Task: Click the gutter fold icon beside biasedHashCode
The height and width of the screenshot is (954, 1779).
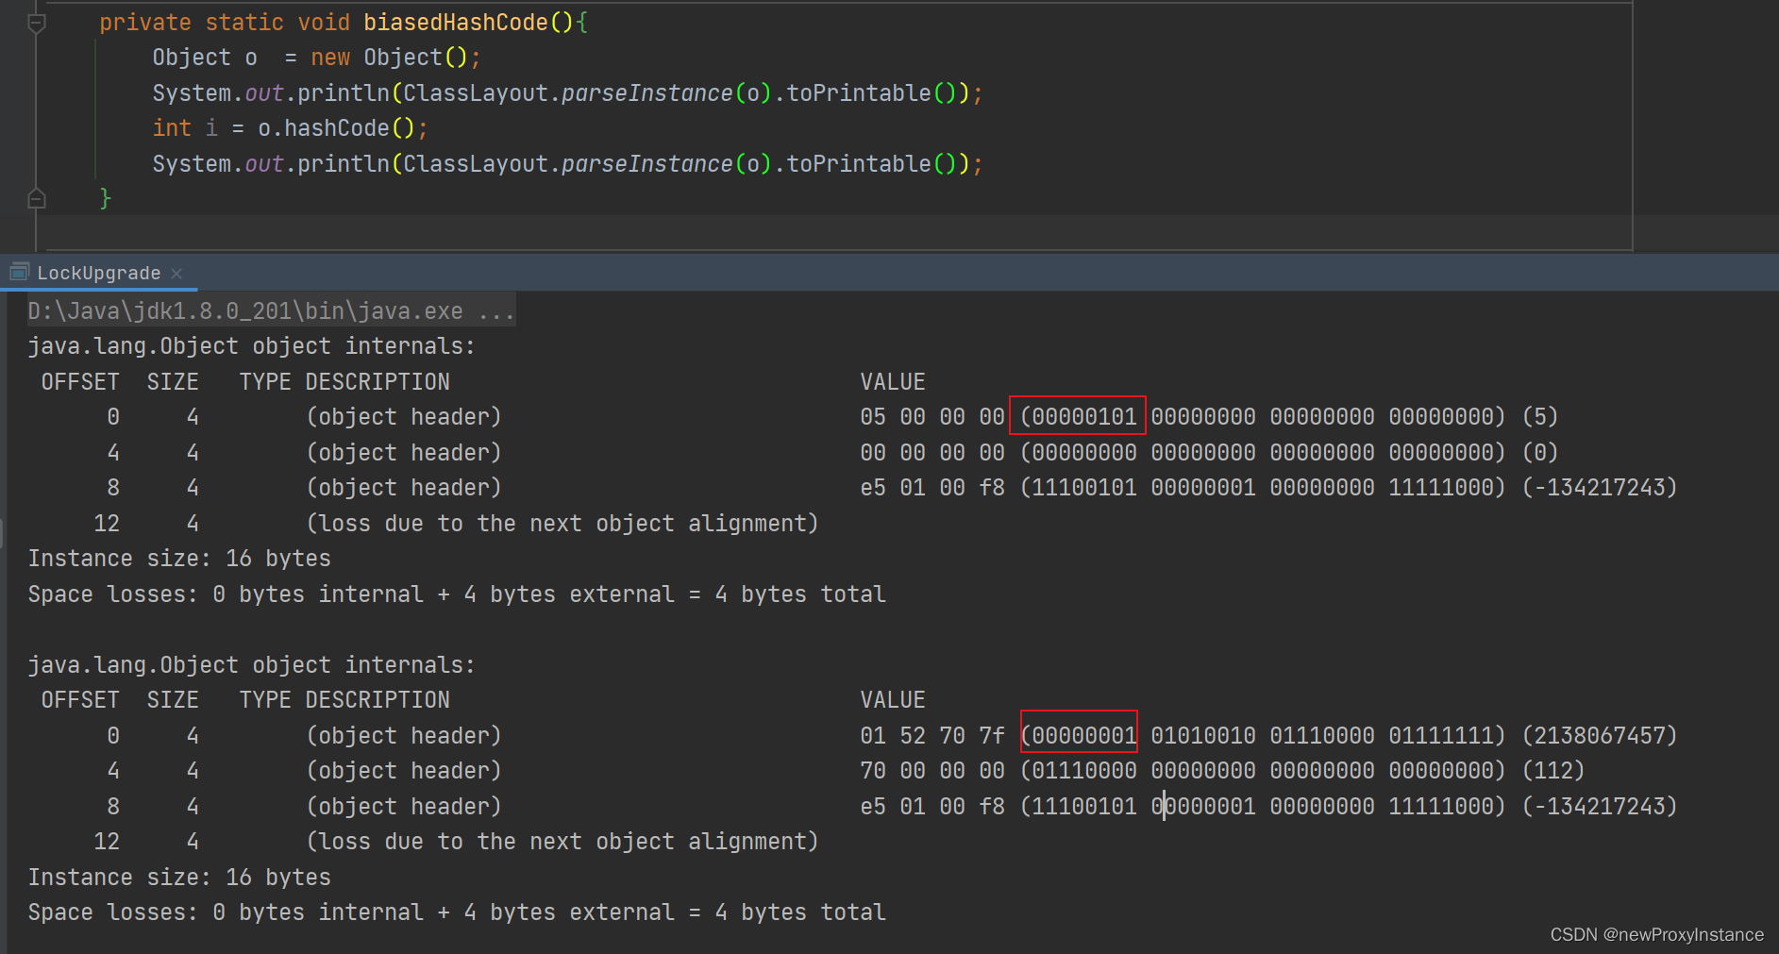Action: [x=36, y=22]
